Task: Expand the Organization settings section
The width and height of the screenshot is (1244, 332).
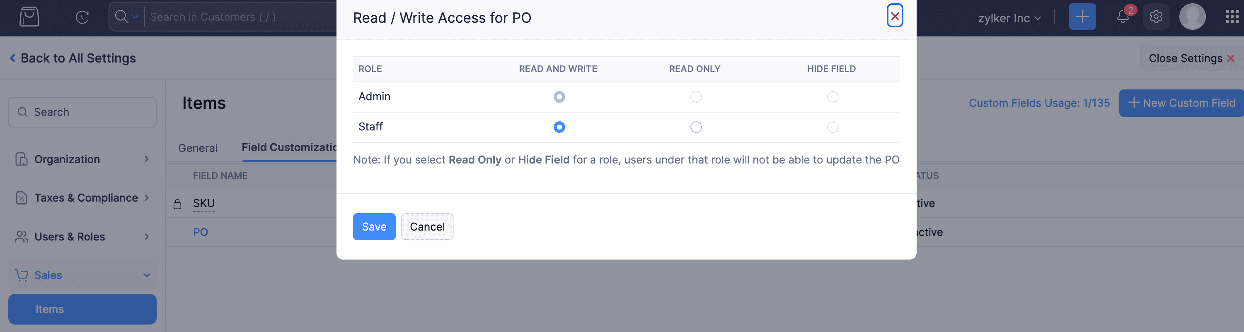Action: (x=82, y=159)
